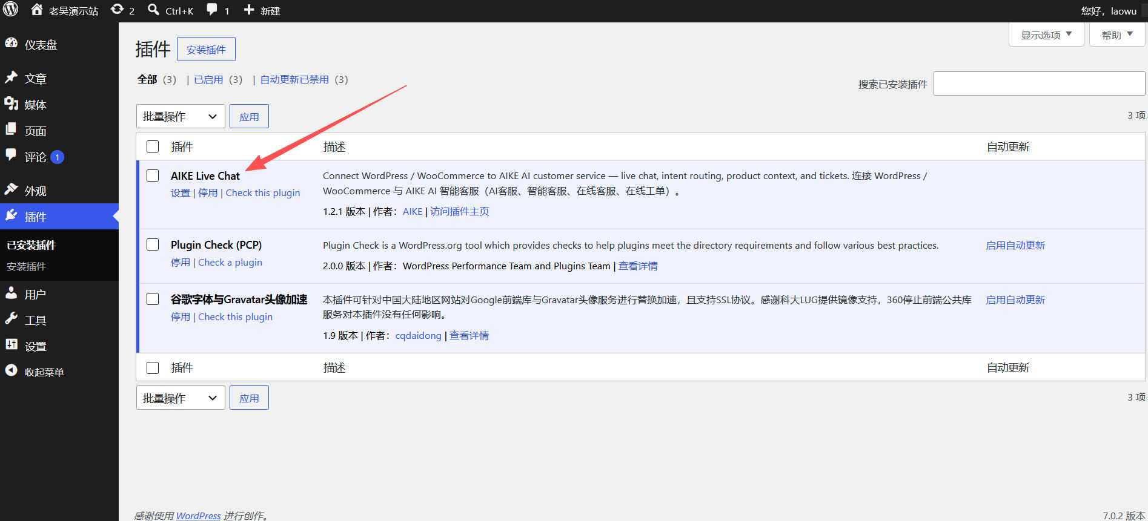Filter plugins by 全部
Screen dimensions: 1148x521
(147, 79)
